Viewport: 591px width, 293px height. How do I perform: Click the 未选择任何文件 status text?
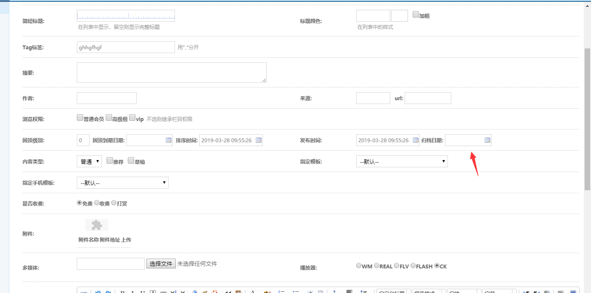point(197,264)
